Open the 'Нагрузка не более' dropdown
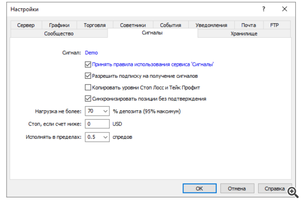The image size is (304, 203). click(x=105, y=111)
